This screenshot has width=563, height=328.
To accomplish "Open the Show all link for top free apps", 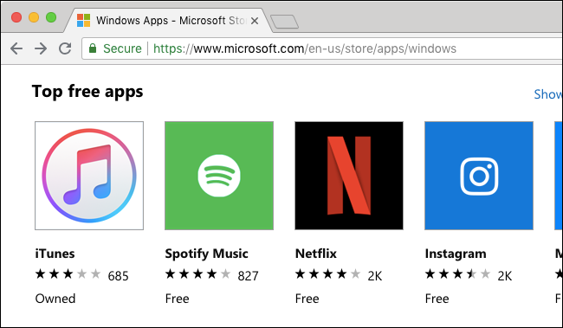I will pyautogui.click(x=548, y=94).
